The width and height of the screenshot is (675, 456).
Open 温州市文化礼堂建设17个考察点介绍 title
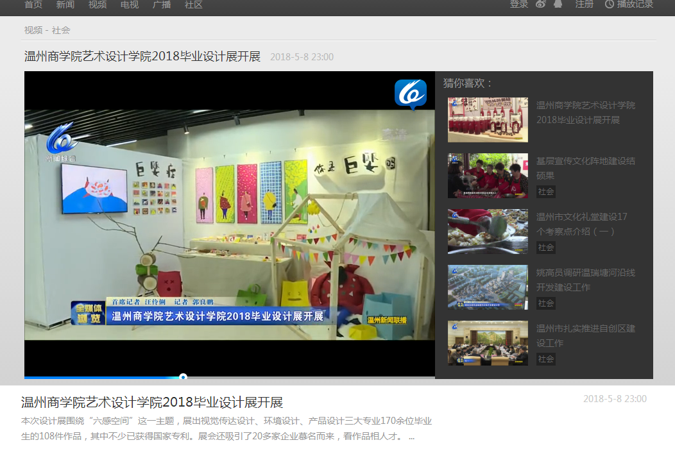pos(581,224)
